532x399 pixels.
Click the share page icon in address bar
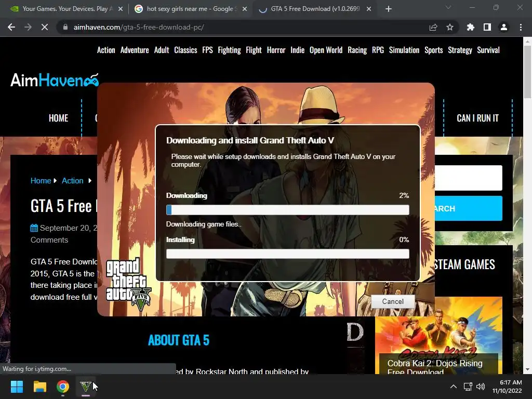click(433, 27)
